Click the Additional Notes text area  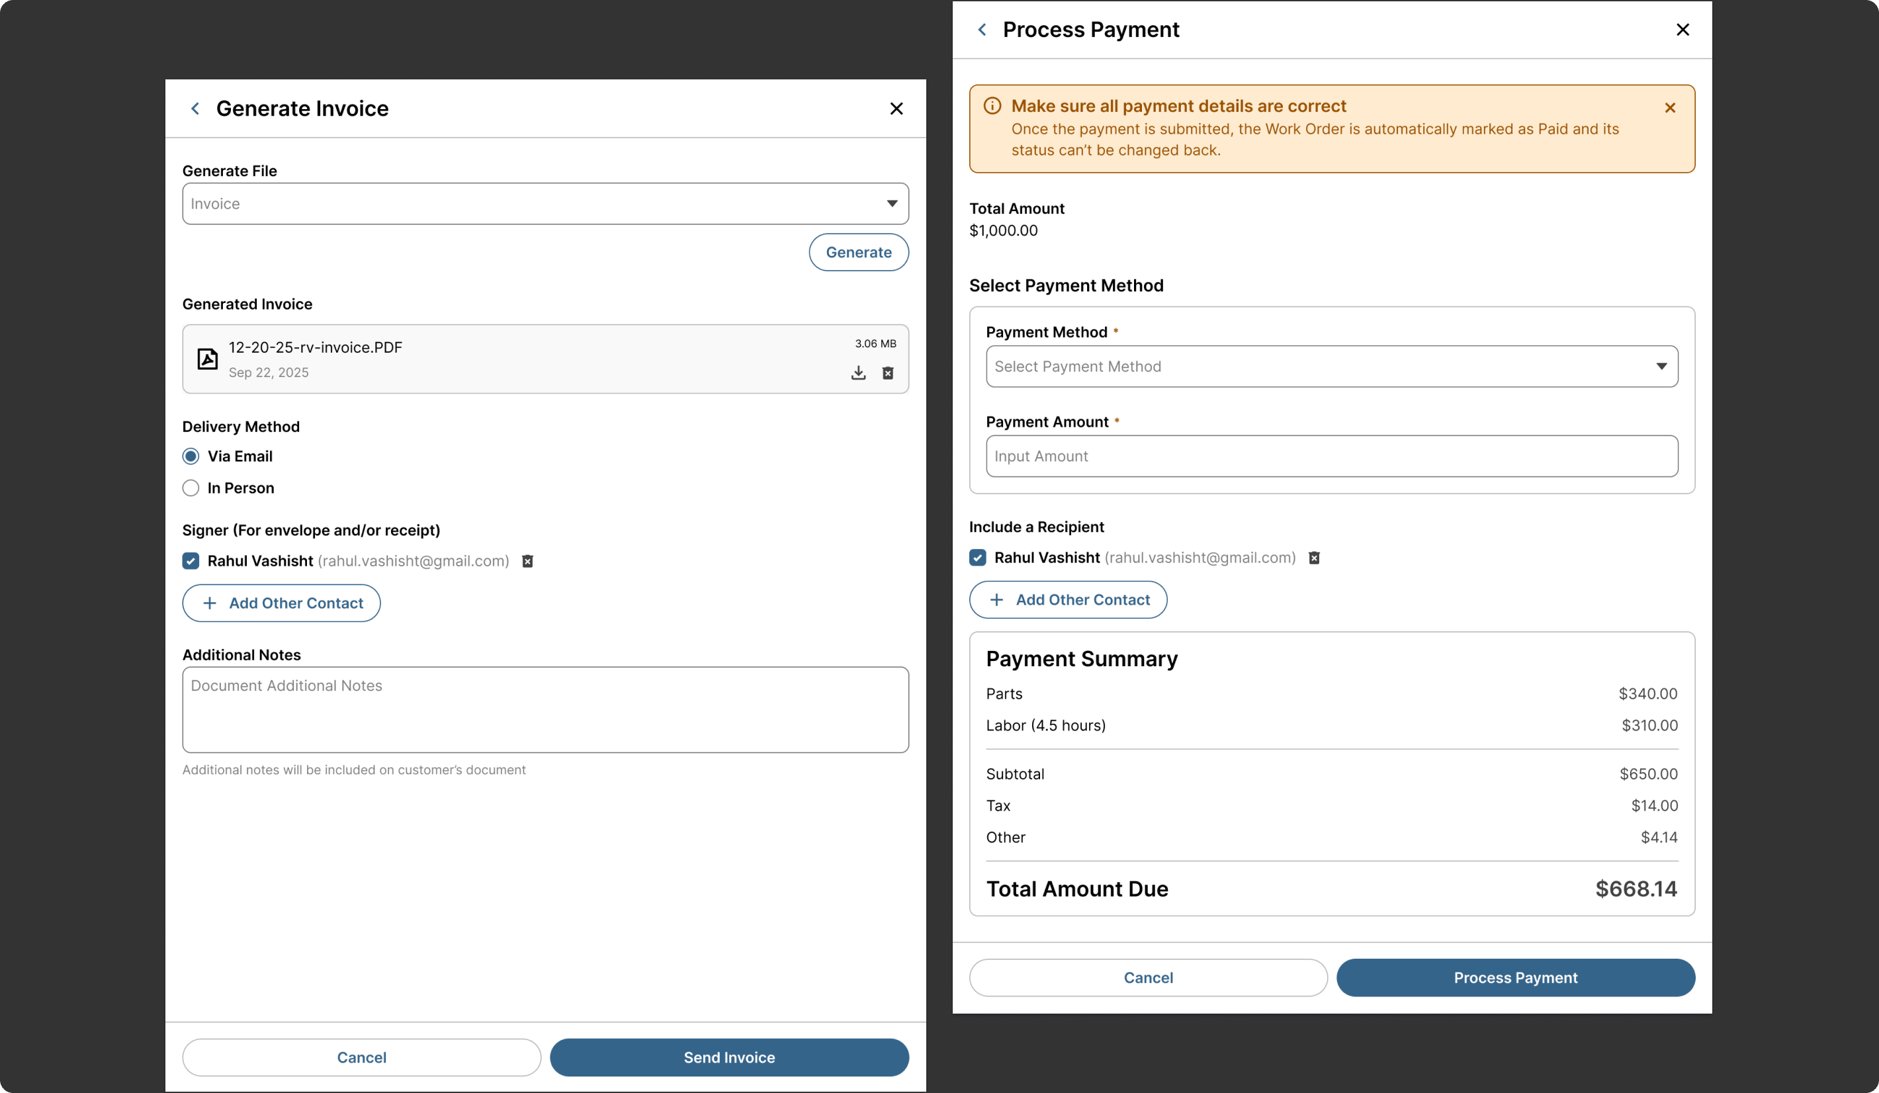[x=545, y=710]
